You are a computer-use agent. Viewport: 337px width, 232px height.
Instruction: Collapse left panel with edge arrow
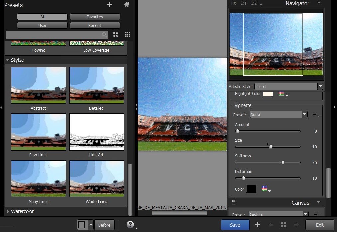pyautogui.click(x=1, y=107)
